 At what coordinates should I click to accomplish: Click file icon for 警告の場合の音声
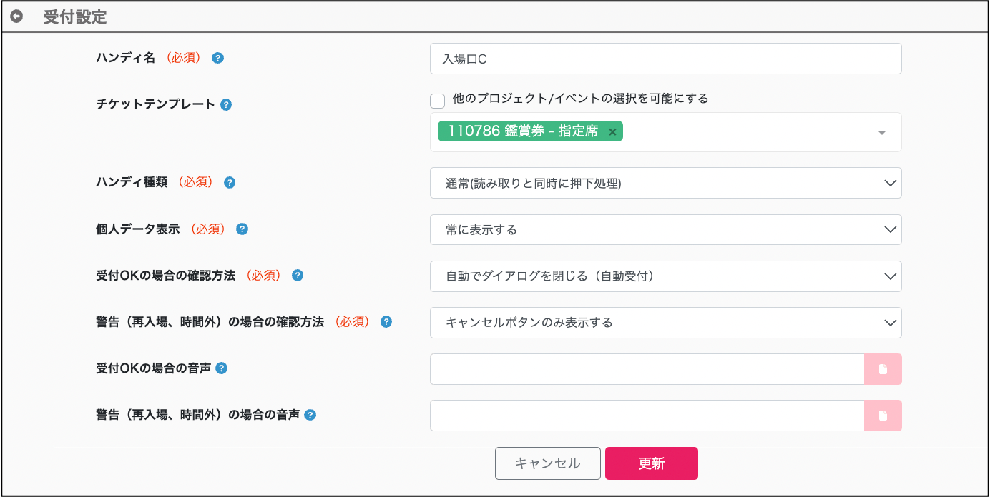[883, 416]
